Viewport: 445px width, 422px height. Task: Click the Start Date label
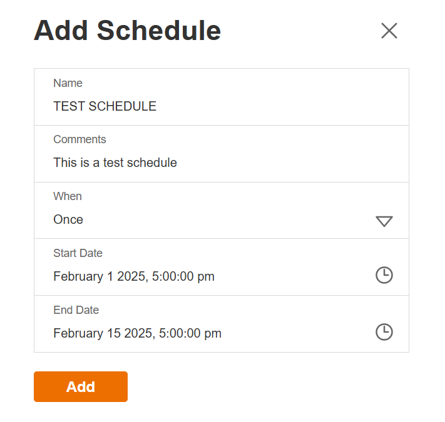tap(78, 253)
